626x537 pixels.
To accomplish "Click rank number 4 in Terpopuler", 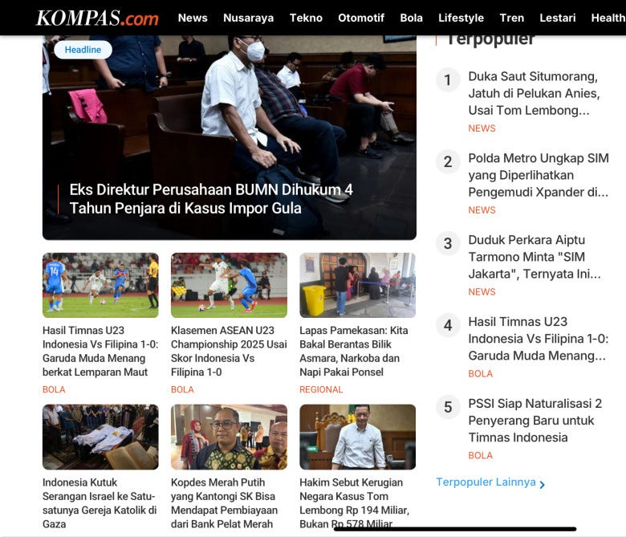I will (448, 325).
